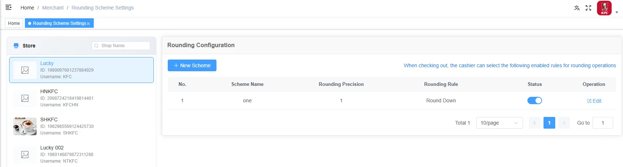This screenshot has height=167, width=623.
Task: Open the KFC user avatar menu
Action: [604, 8]
